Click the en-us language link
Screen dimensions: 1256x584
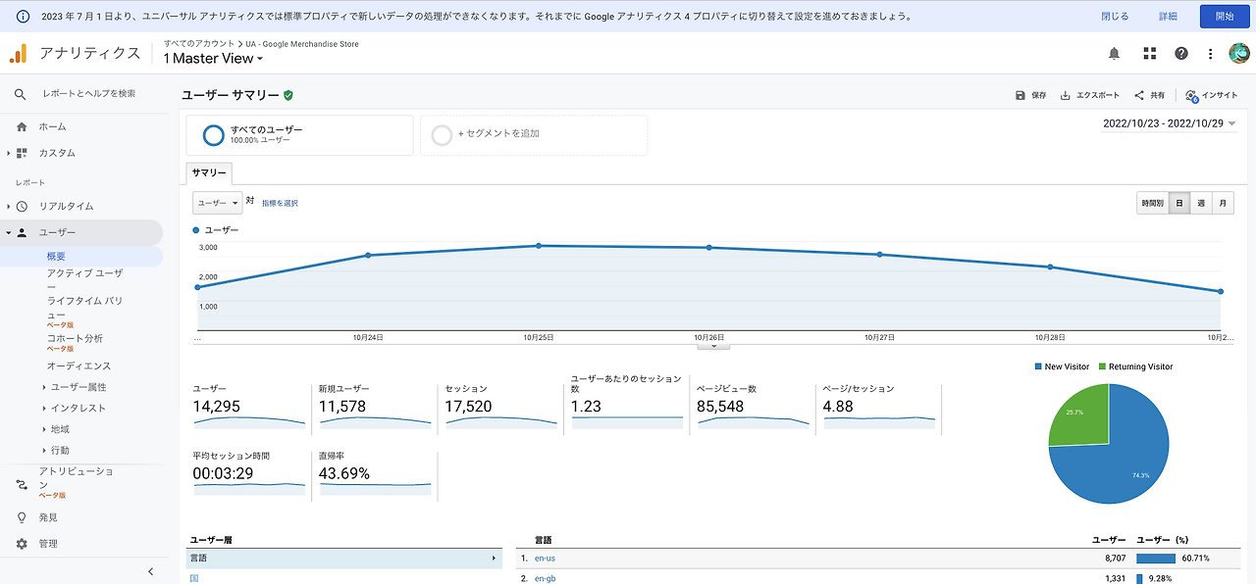(545, 559)
